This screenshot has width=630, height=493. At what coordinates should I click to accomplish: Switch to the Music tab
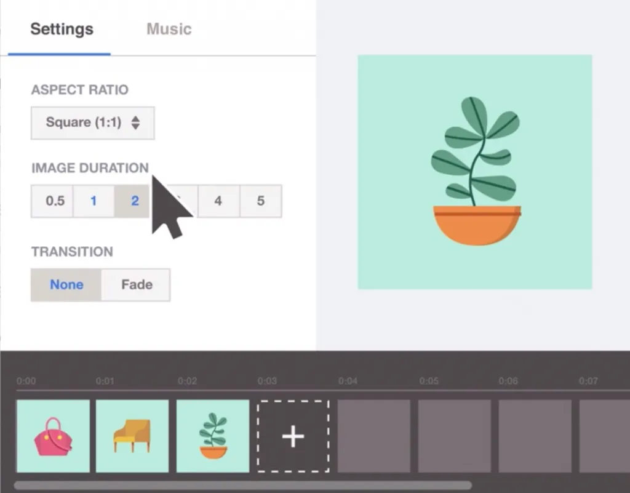click(169, 29)
